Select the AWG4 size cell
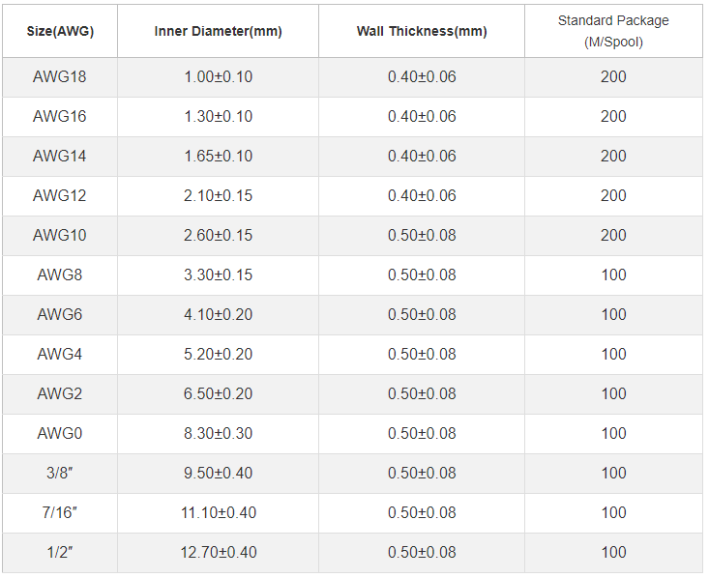The height and width of the screenshot is (578, 709). pos(60,355)
